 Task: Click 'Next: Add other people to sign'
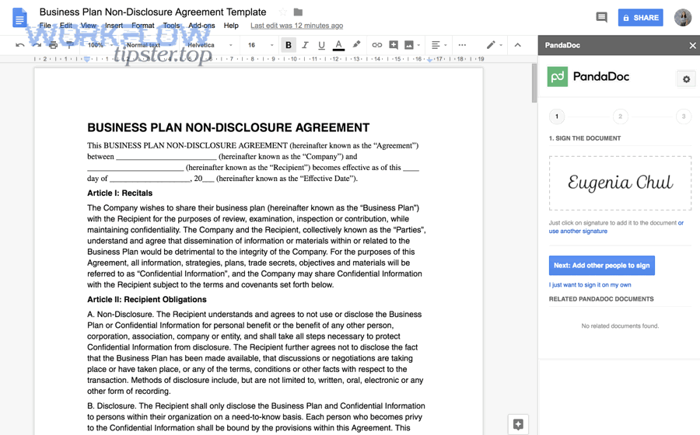(x=602, y=265)
